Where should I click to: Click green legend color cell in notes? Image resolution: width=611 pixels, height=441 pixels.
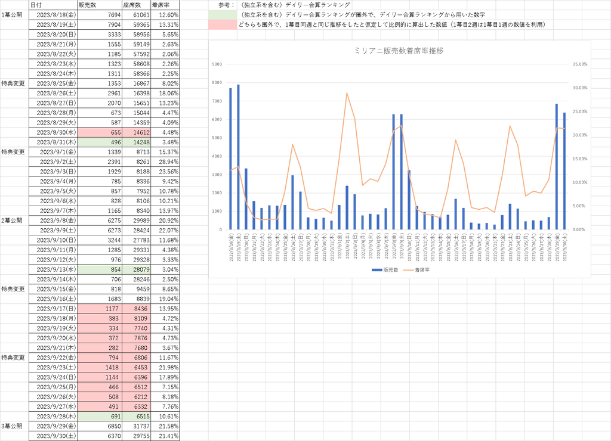223,15
